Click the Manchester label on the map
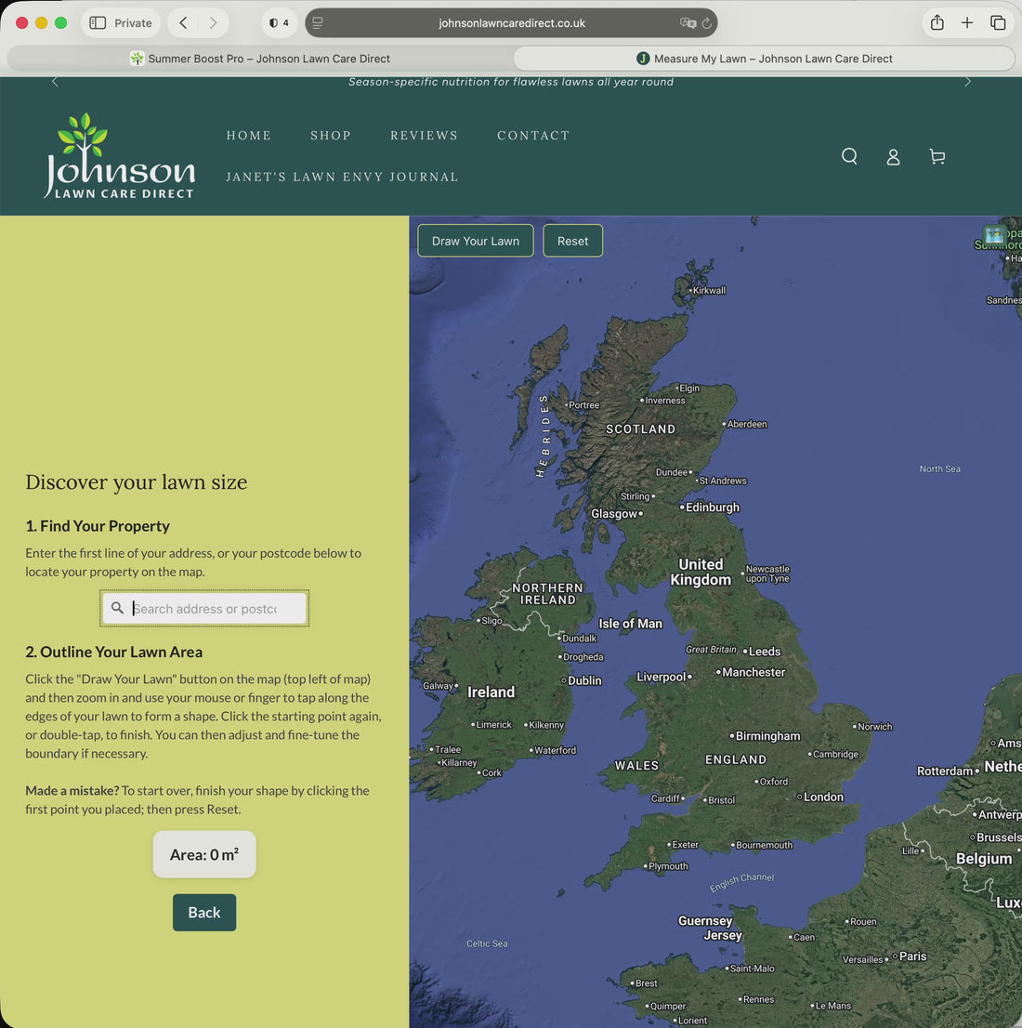The height and width of the screenshot is (1028, 1022). point(753,672)
